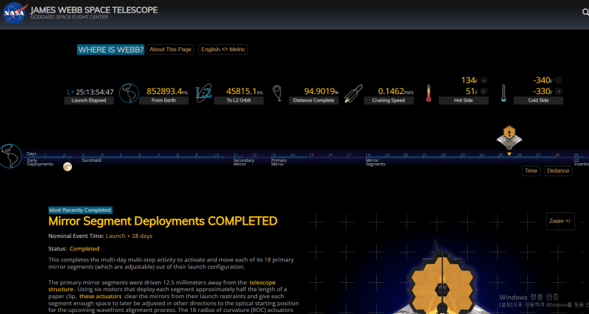Click the Zoom +/- button
Viewport: 589px width, 314px height.
560,221
